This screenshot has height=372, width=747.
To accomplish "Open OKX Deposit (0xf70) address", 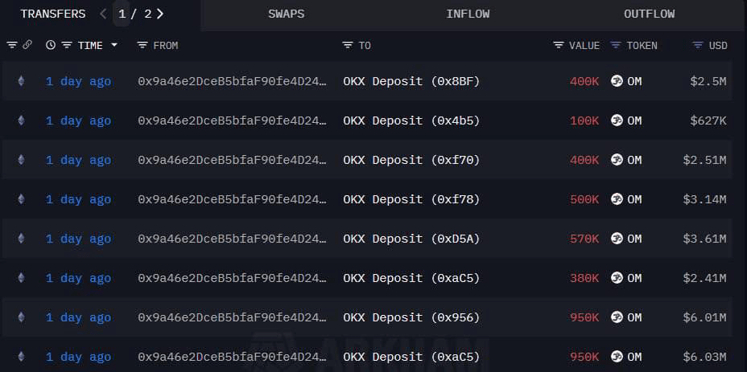I will pos(411,160).
